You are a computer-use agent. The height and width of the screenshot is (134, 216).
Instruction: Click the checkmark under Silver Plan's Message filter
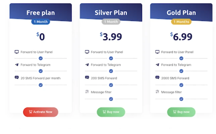[111, 99]
